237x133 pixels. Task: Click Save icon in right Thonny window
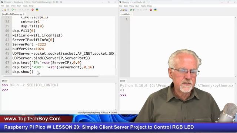pyautogui.click(x=126, y=10)
